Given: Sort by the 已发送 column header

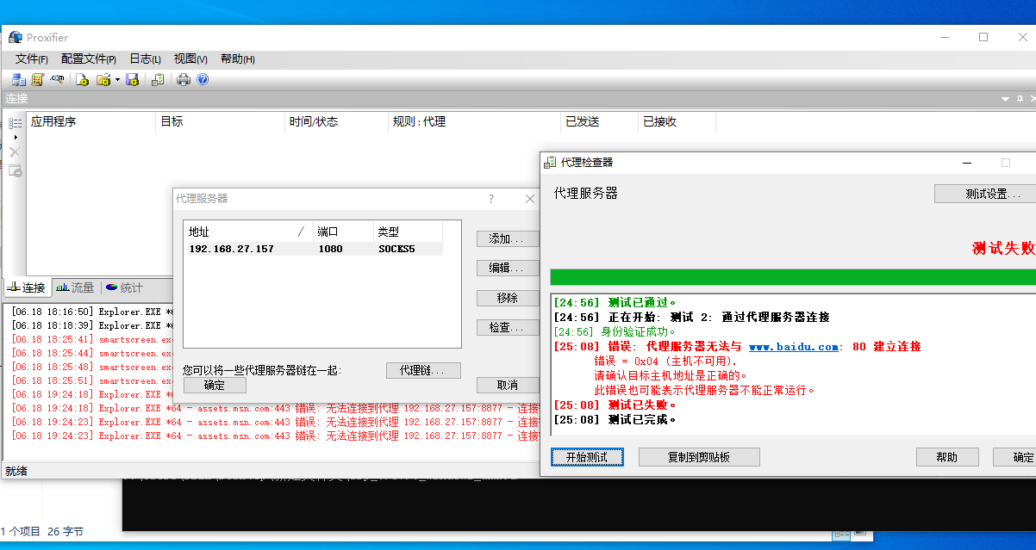Looking at the screenshot, I should pyautogui.click(x=599, y=121).
